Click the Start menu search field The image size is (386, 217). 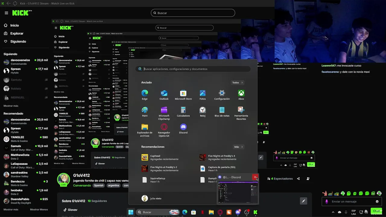tap(193, 69)
